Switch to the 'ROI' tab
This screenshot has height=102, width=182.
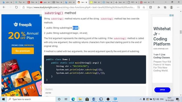[x=132, y=2]
